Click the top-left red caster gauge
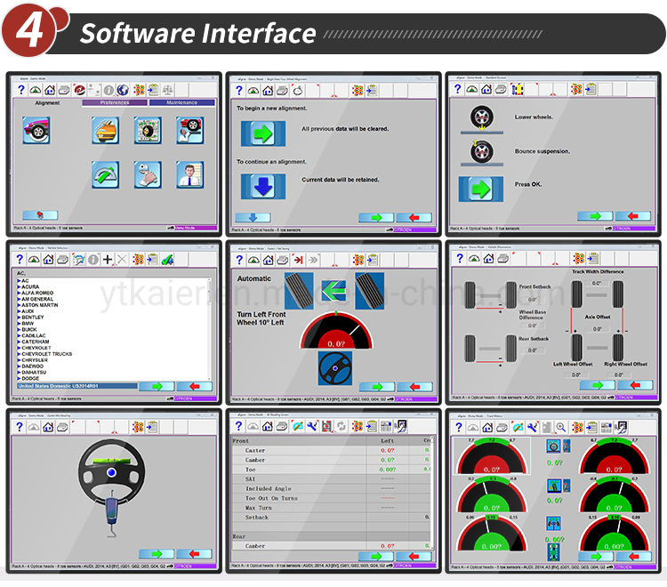667x587 pixels. [491, 456]
